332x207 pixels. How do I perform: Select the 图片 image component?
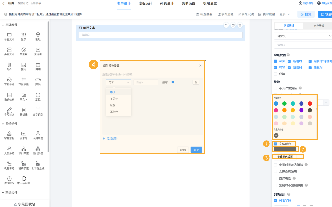(x=24, y=67)
